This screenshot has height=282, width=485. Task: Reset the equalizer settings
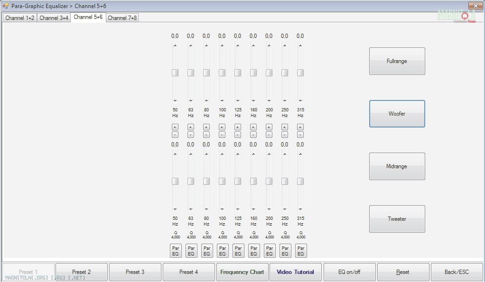pos(403,272)
